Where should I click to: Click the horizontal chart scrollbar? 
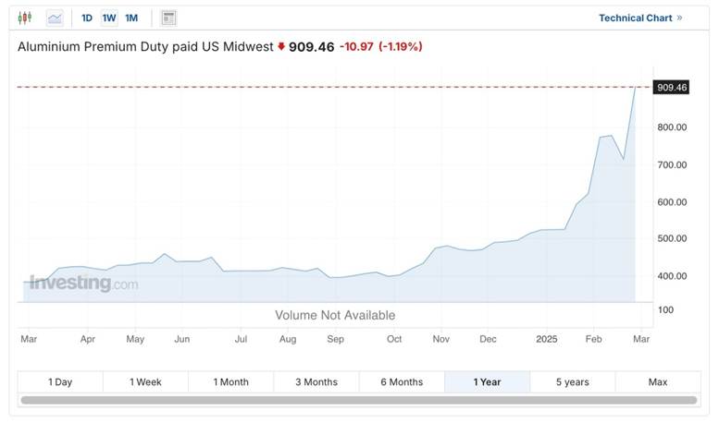click(x=358, y=400)
